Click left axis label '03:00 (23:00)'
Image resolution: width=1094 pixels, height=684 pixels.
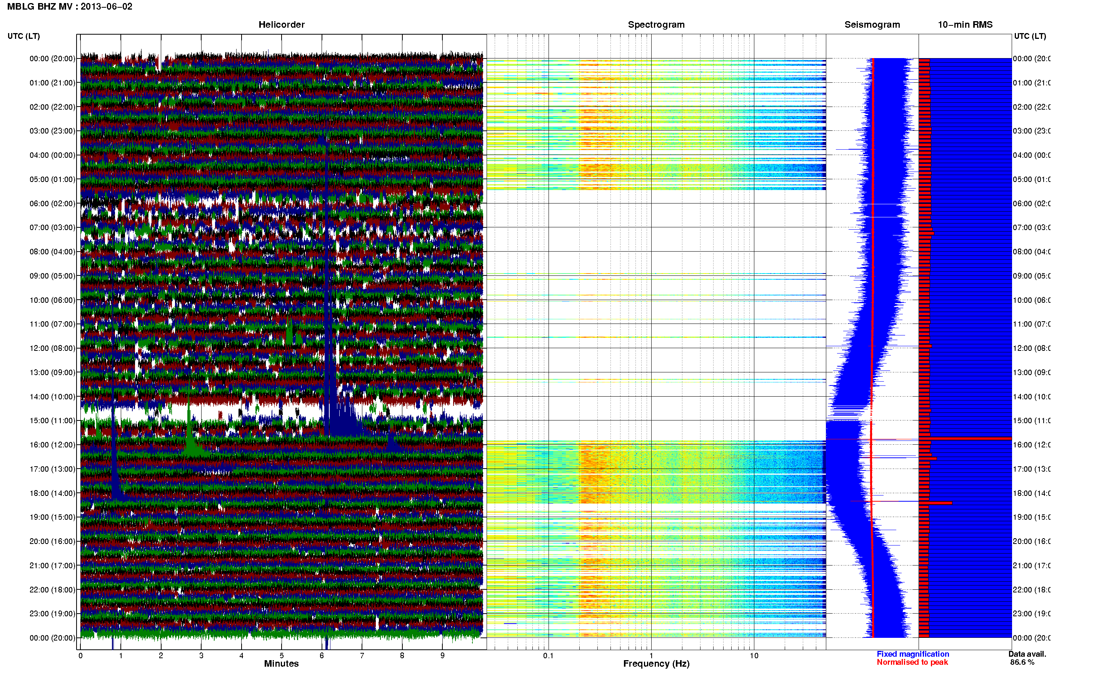point(52,131)
